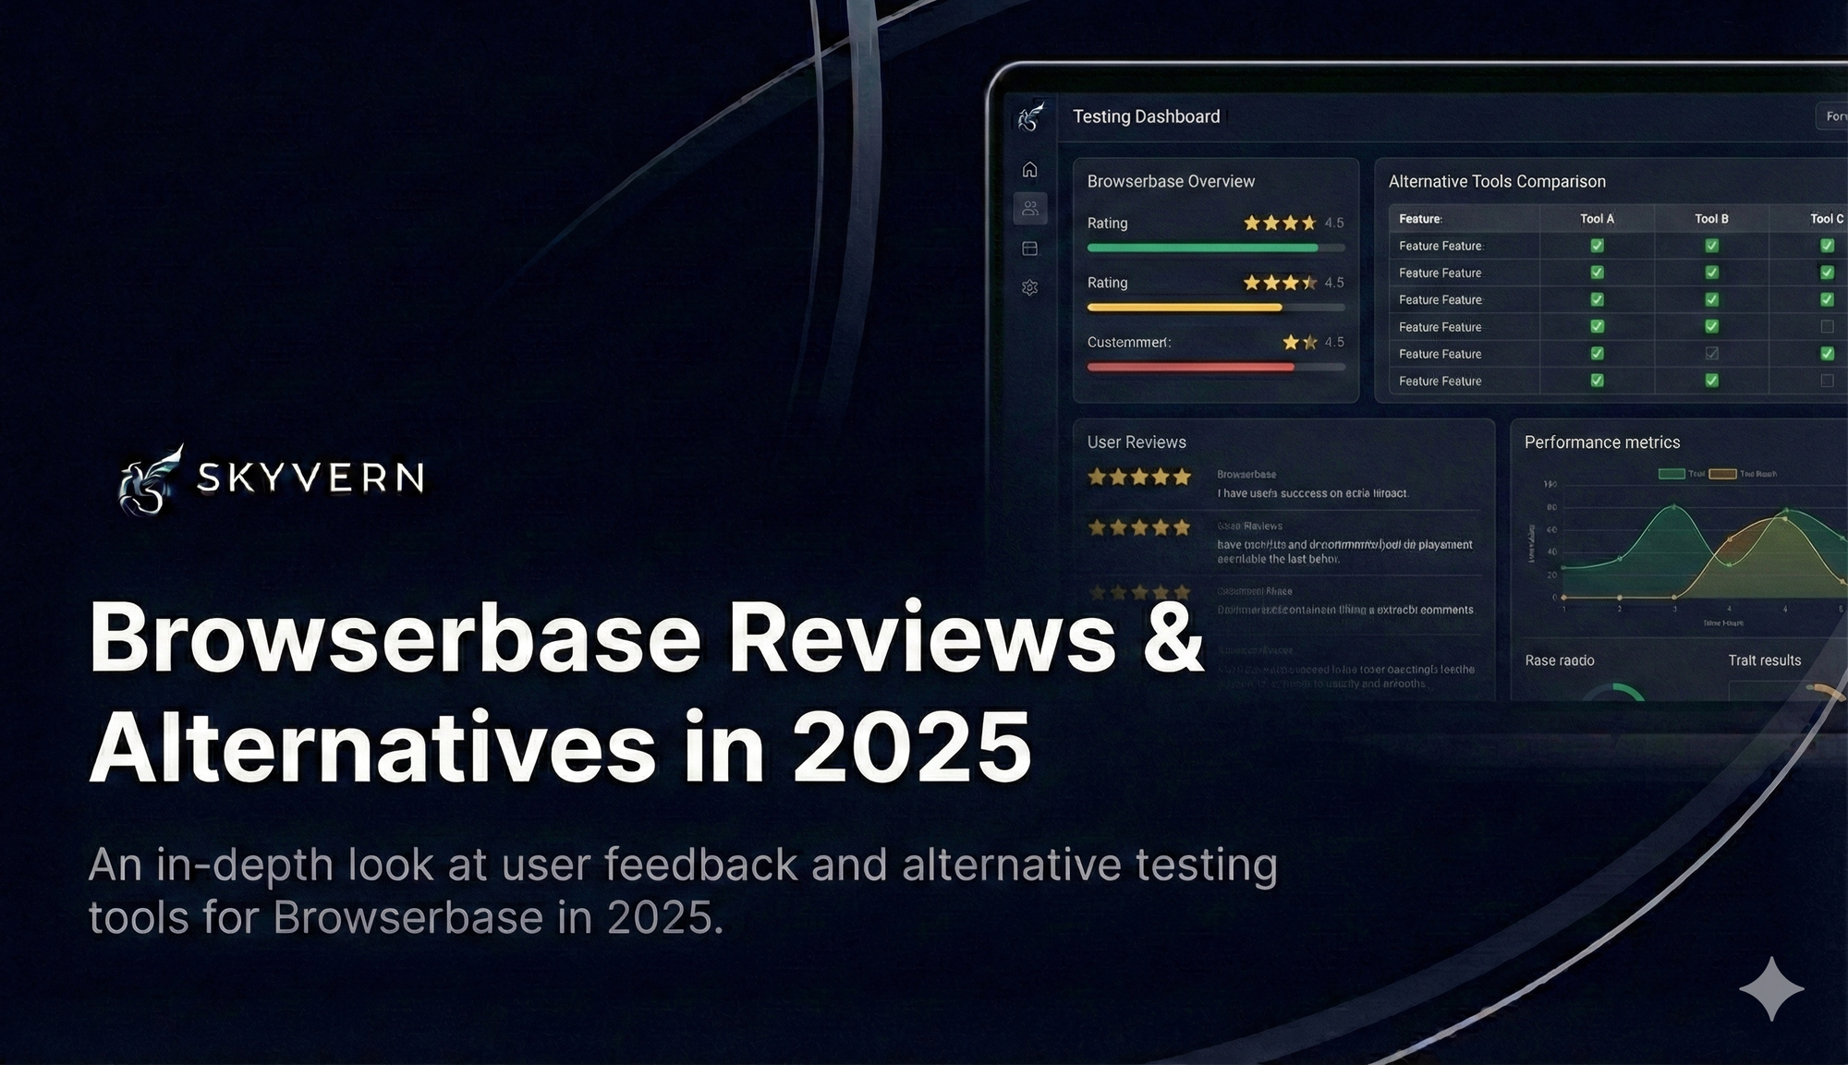The image size is (1848, 1065).
Task: Open the Users panel from the sidebar
Action: [x=1032, y=209]
